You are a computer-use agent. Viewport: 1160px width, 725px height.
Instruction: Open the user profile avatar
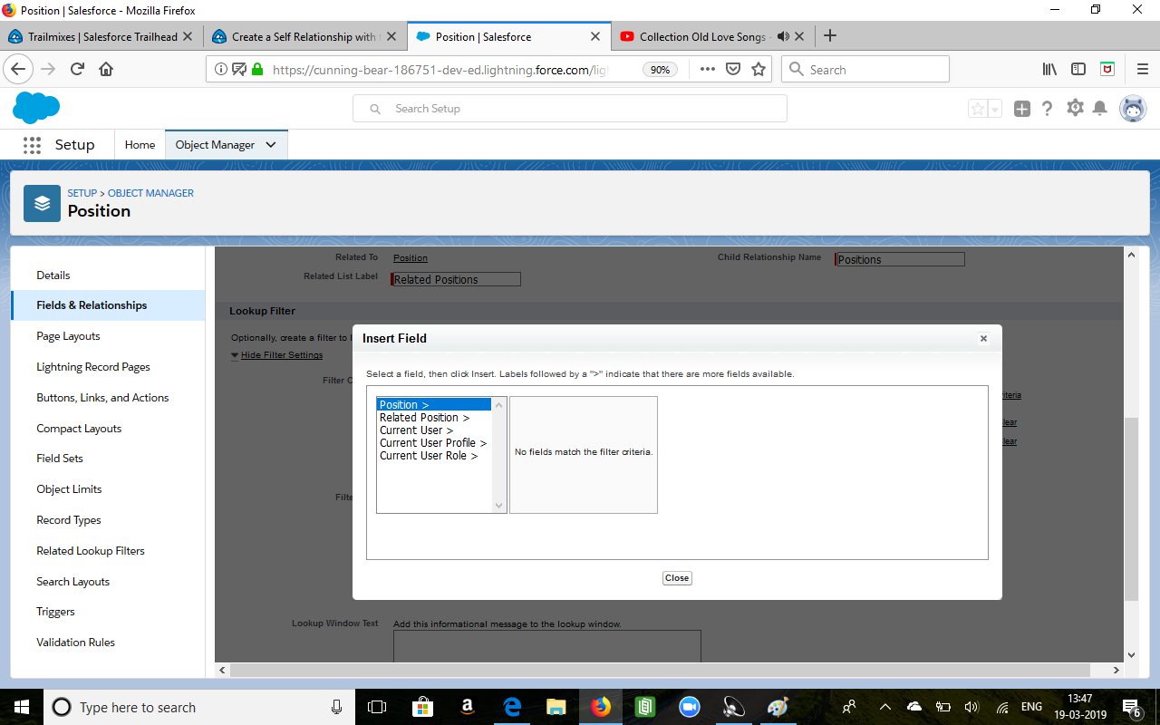[1133, 109]
